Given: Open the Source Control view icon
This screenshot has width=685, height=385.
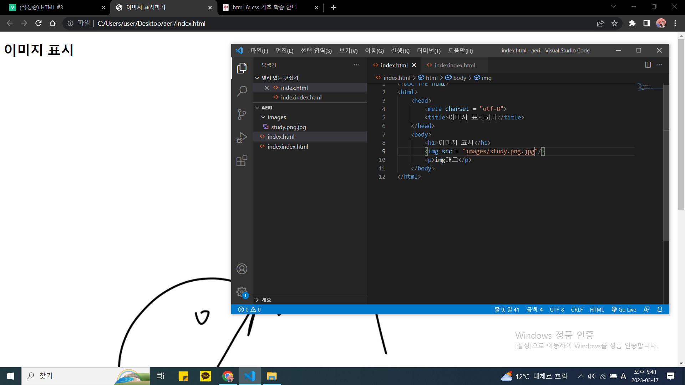Looking at the screenshot, I should 242,114.
